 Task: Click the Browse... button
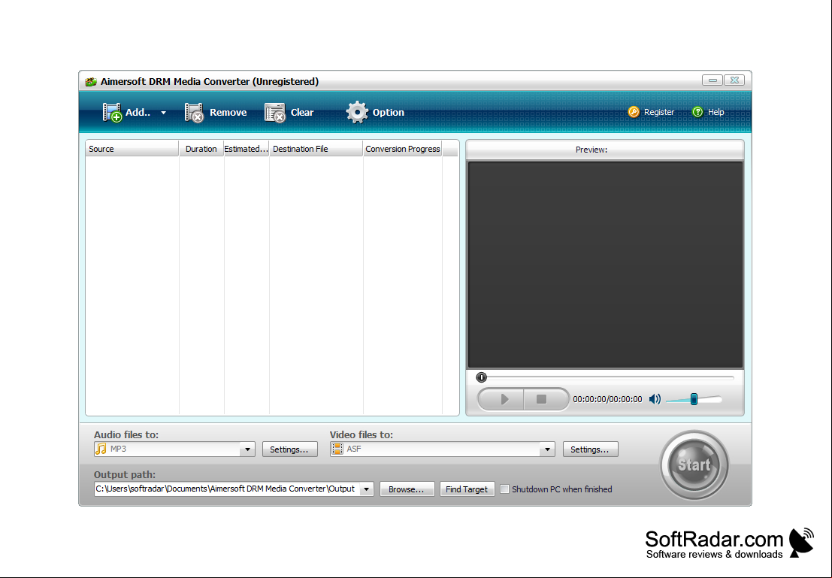pyautogui.click(x=407, y=489)
